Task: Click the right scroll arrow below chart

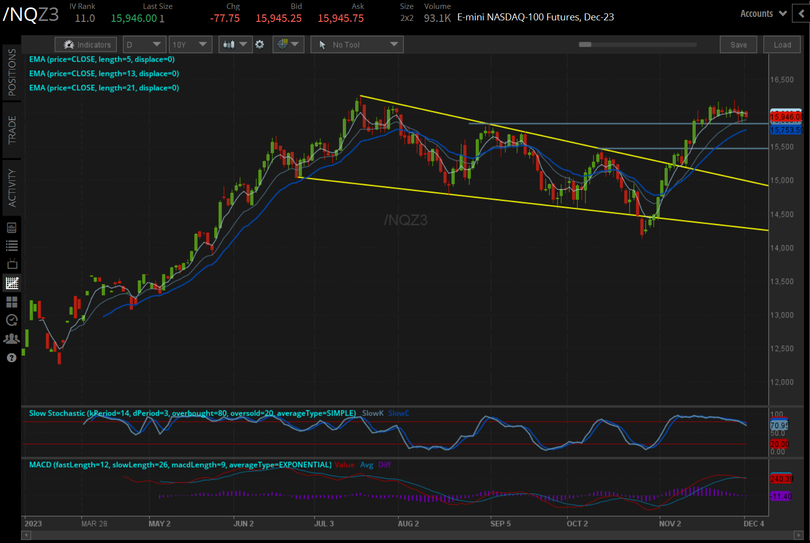Action: pyautogui.click(x=799, y=535)
